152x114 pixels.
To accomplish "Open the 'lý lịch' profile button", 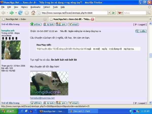I will pos(49,24).
